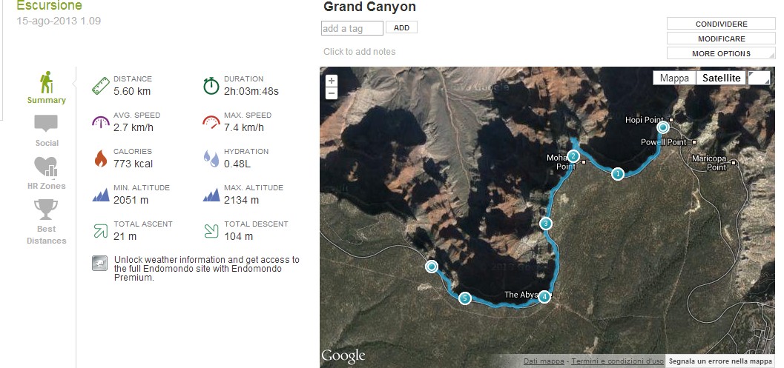
Task: Click to add notes text area
Action: pyautogui.click(x=360, y=51)
